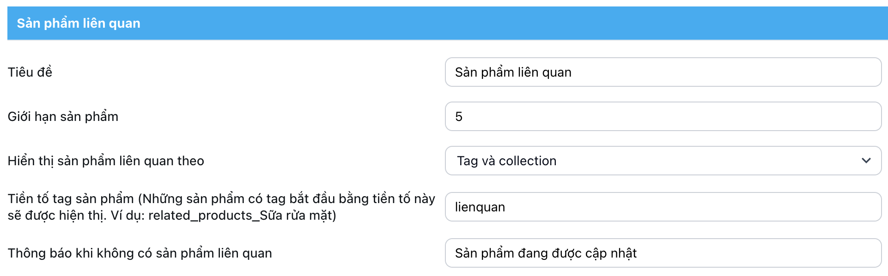Viewport: 888px width, 276px height.
Task: Click empty area of the blue header bar
Action: 508,23
